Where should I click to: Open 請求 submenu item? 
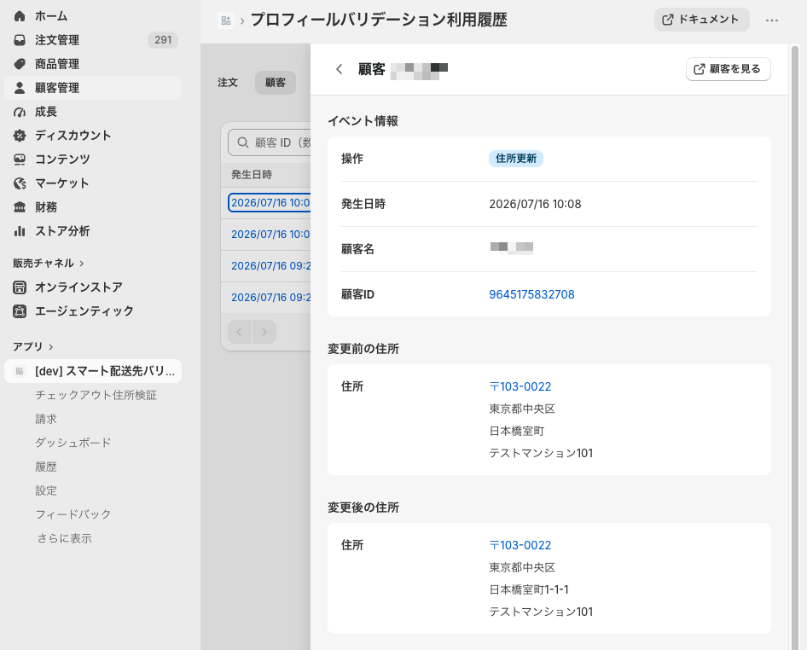pos(46,419)
